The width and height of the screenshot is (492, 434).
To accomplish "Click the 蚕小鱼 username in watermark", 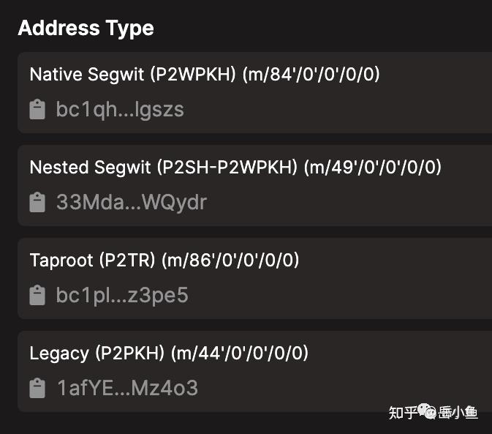I will (458, 412).
